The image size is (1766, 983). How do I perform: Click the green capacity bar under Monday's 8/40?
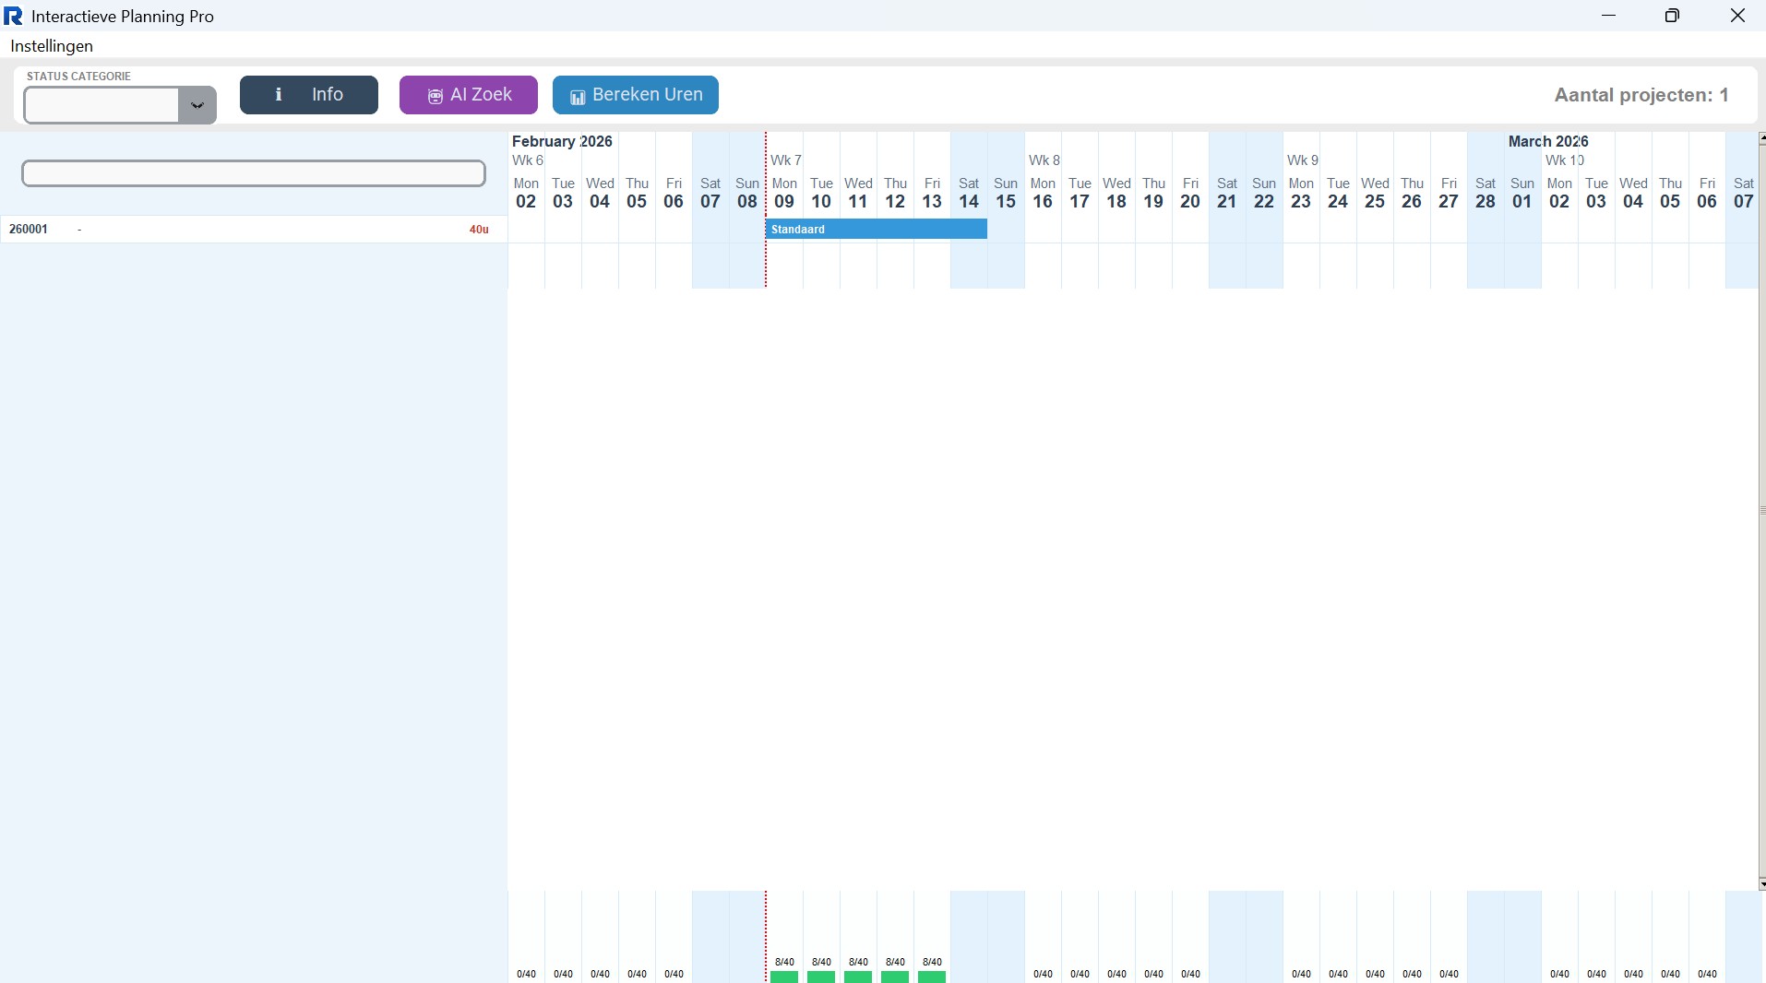784,977
